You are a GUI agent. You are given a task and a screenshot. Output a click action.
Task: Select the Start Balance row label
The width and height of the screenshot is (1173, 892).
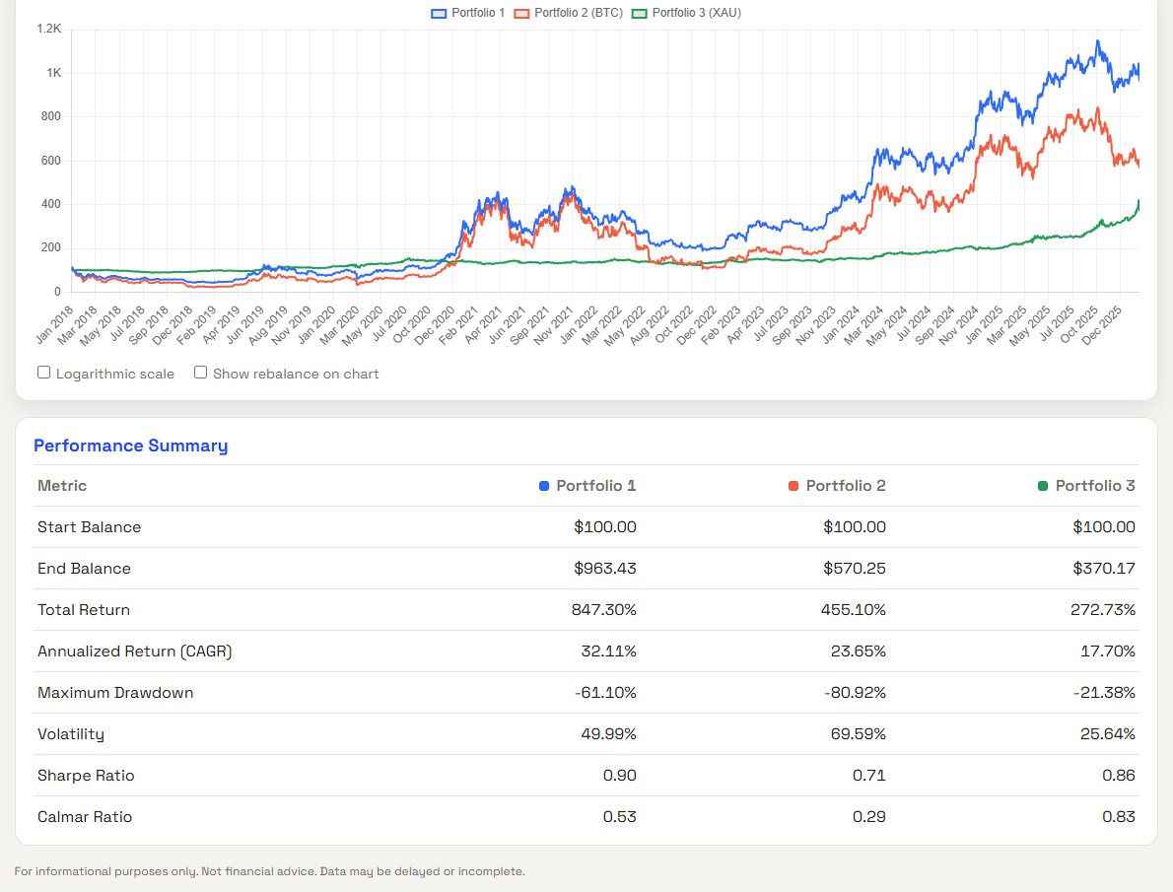89,526
